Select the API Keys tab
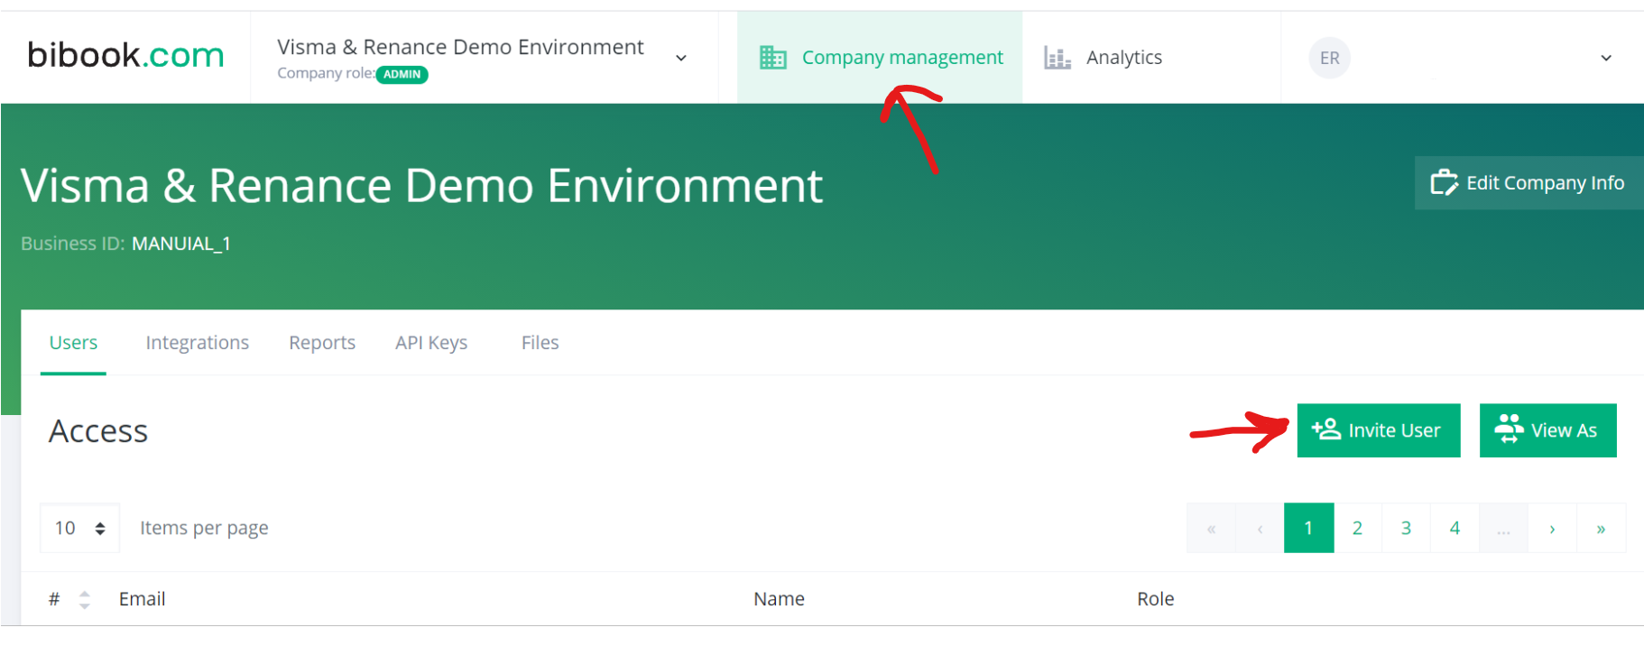The width and height of the screenshot is (1644, 646). (x=431, y=343)
